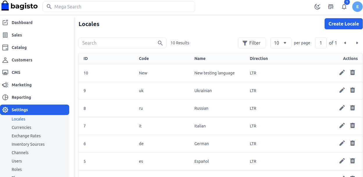Toggle dark mode moon icon
363x177 pixels.
pos(317,7)
